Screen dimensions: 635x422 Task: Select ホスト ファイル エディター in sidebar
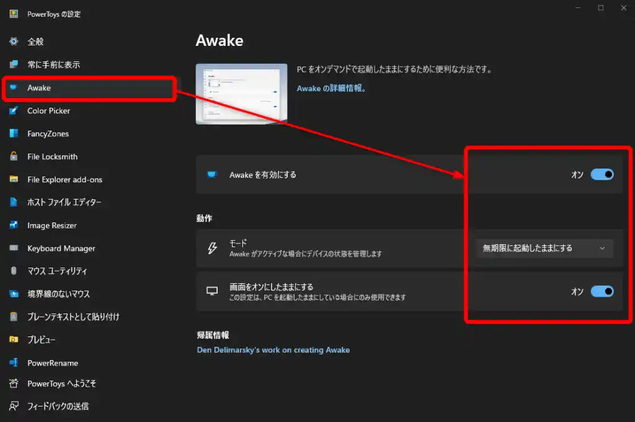click(64, 203)
